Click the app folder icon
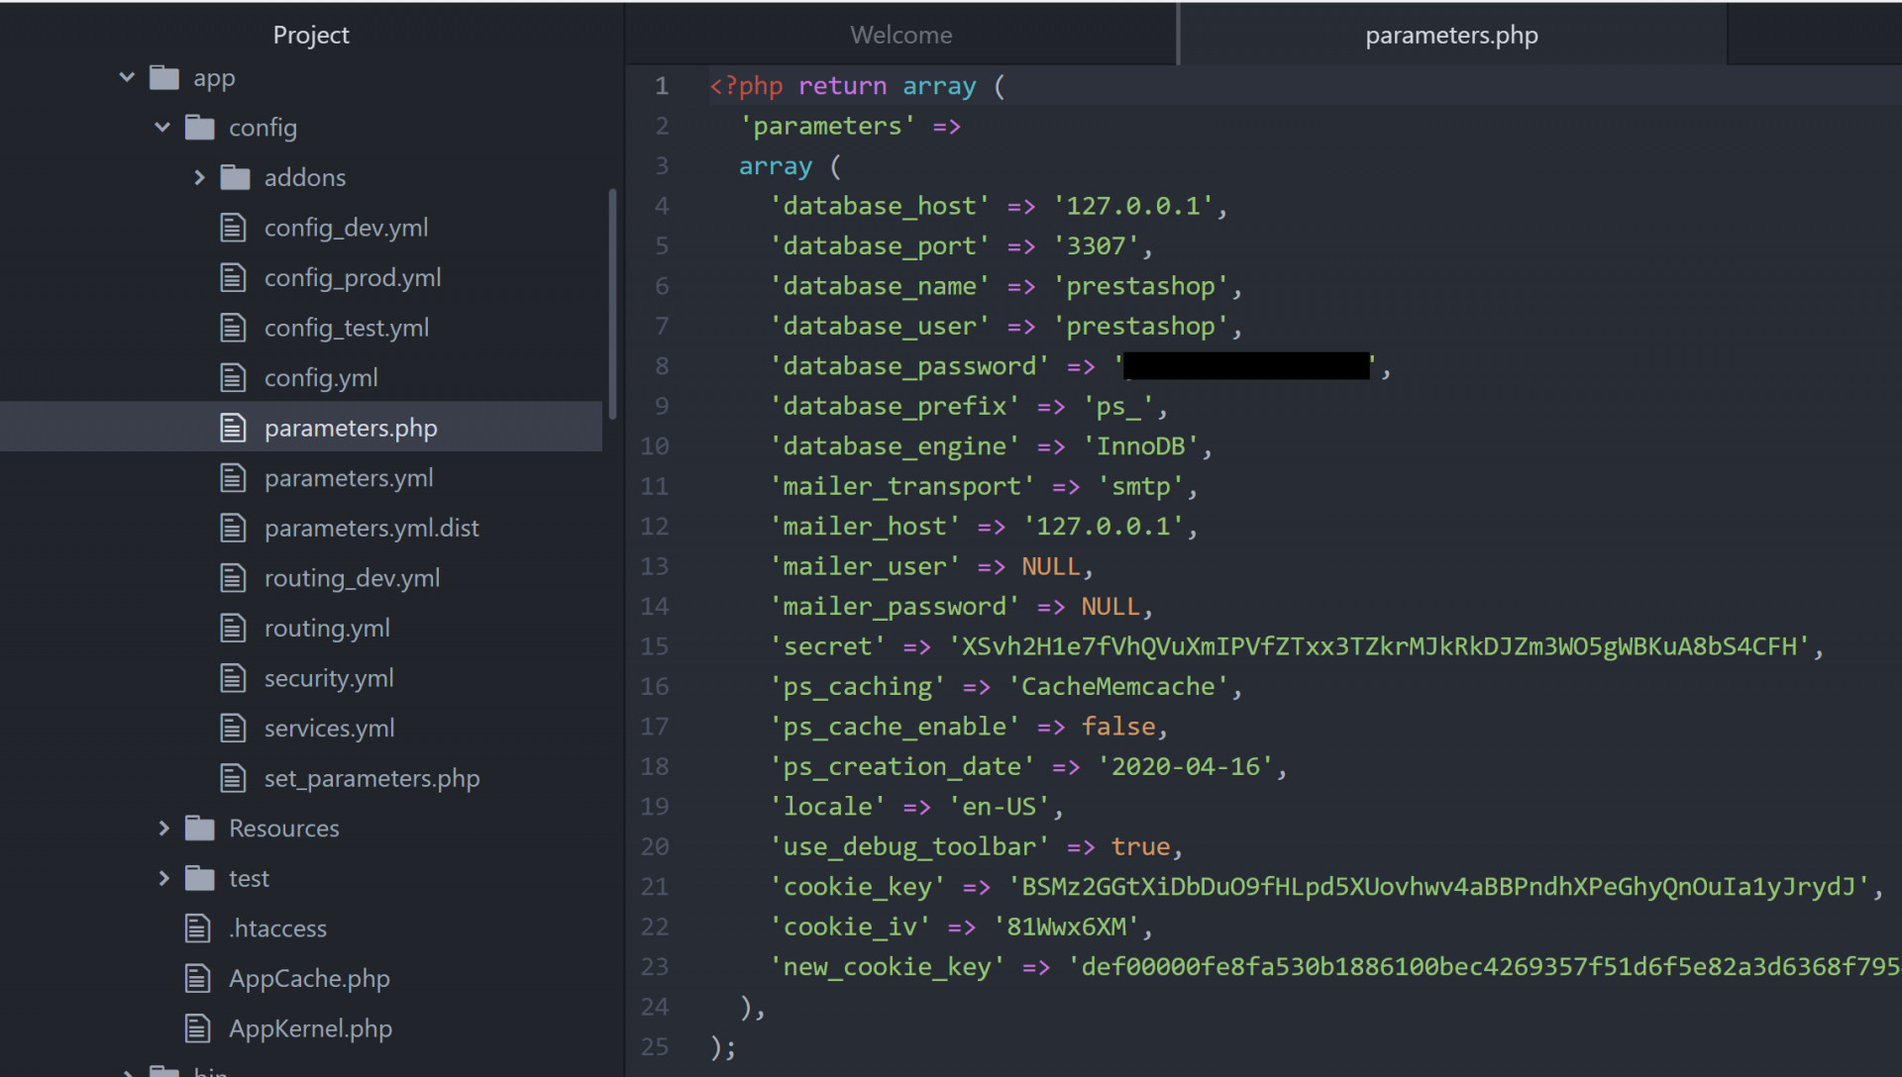Screen dimensions: 1902x1077 [164, 77]
